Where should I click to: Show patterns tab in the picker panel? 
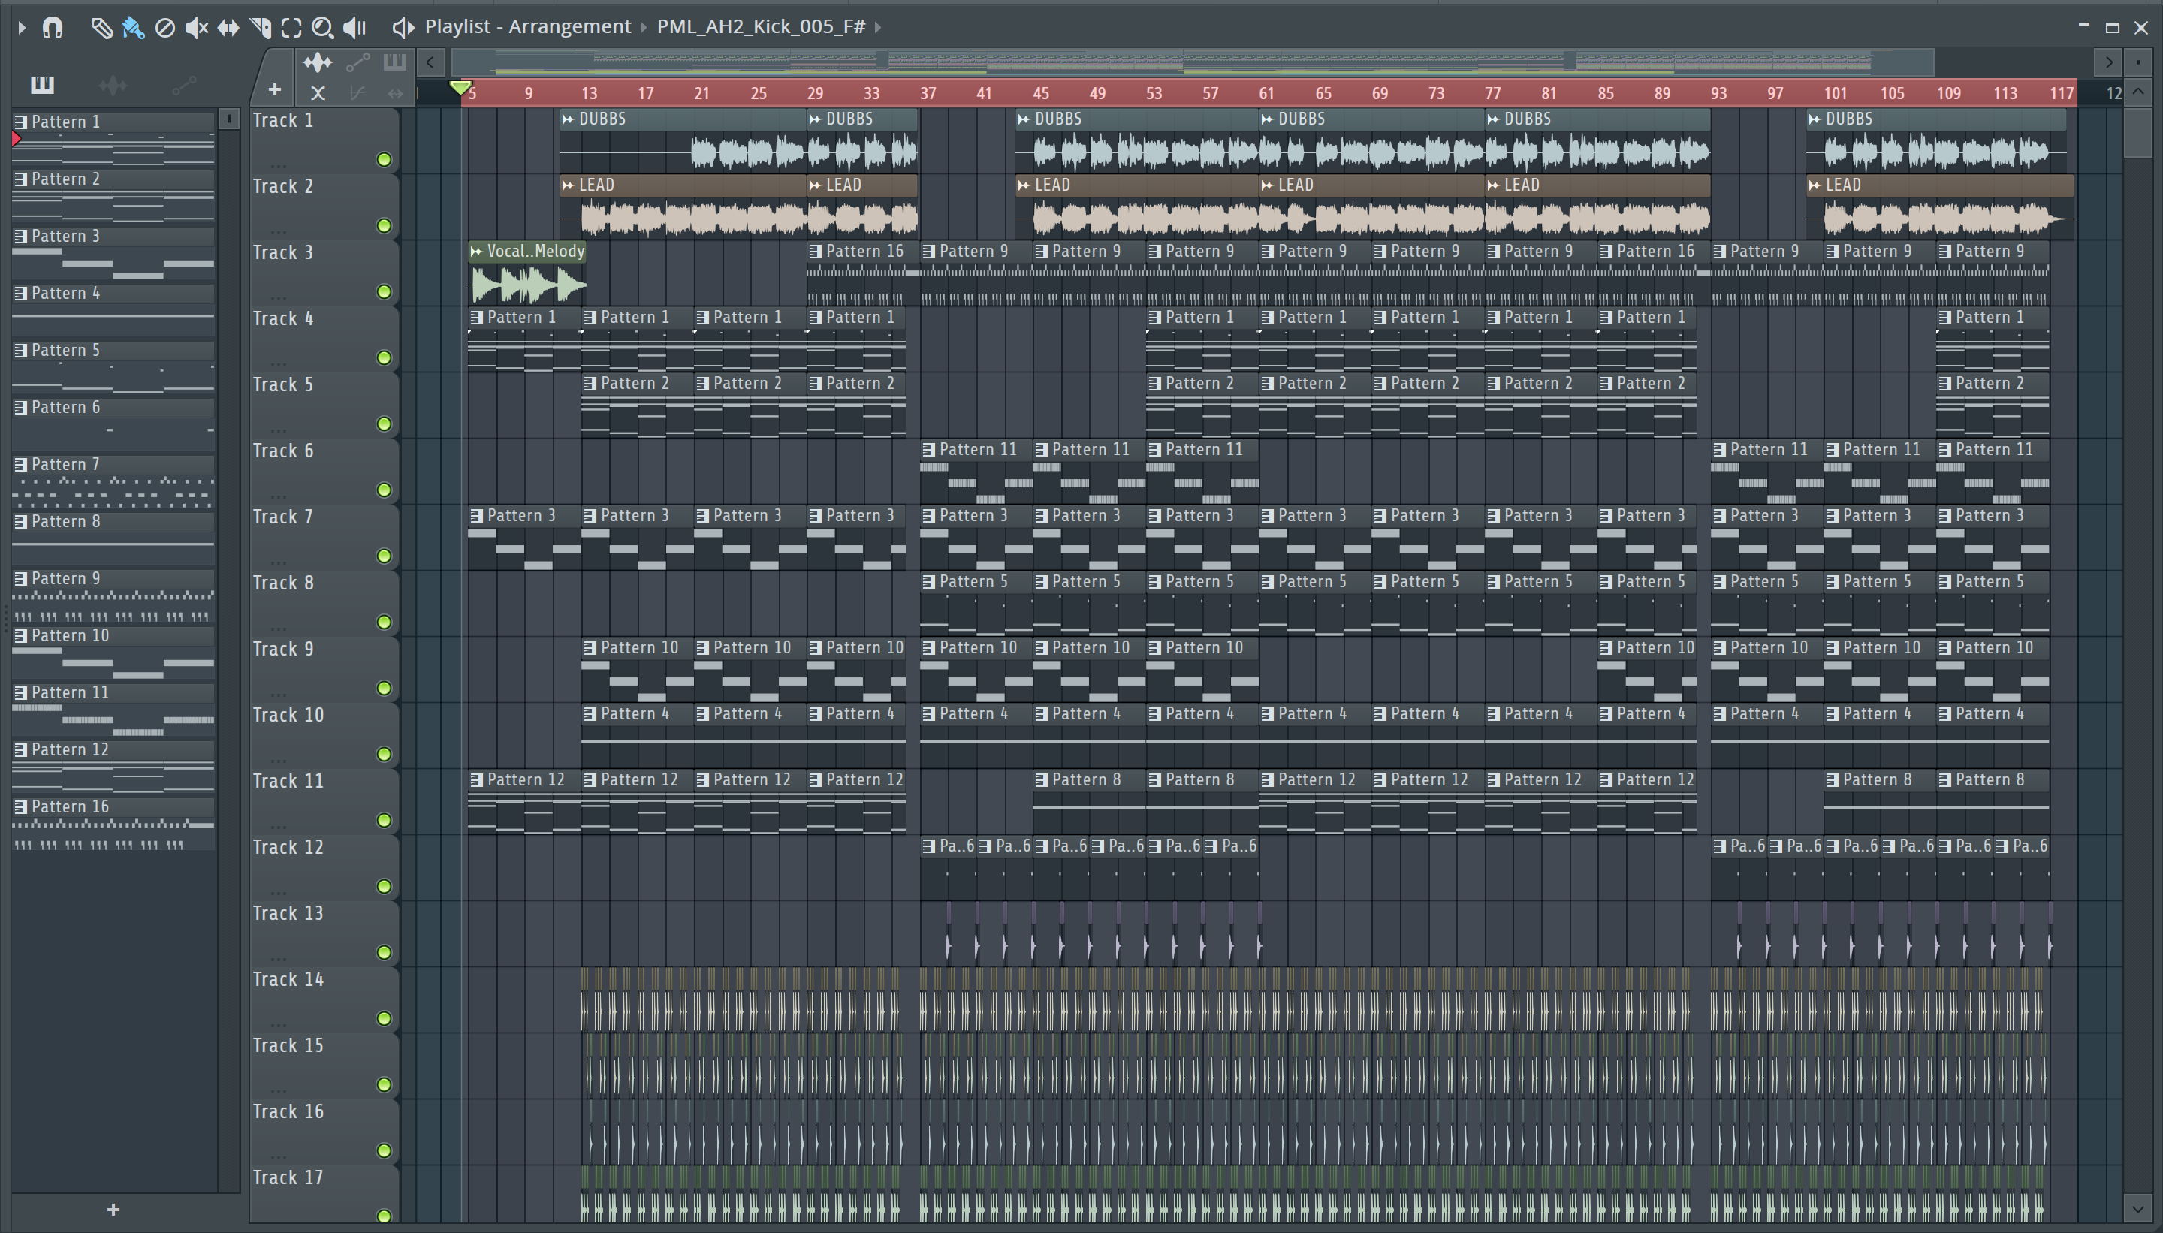tap(41, 85)
